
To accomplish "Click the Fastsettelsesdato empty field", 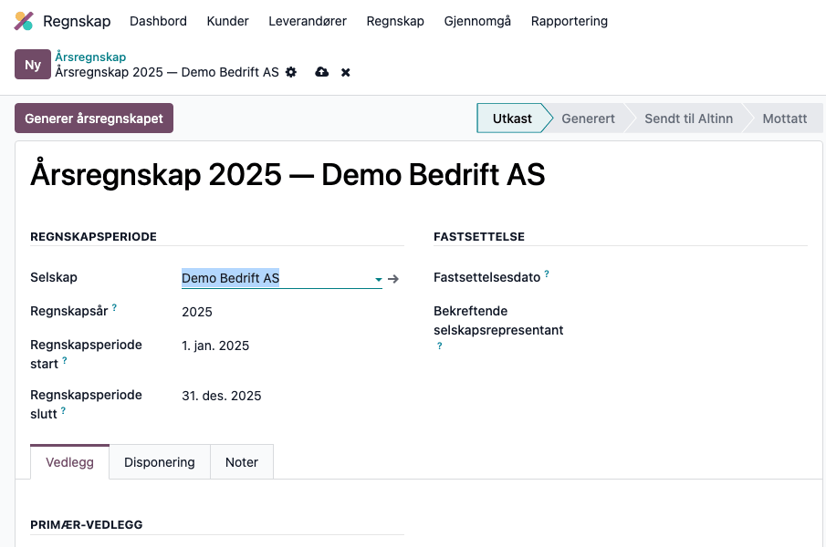I will 695,277.
